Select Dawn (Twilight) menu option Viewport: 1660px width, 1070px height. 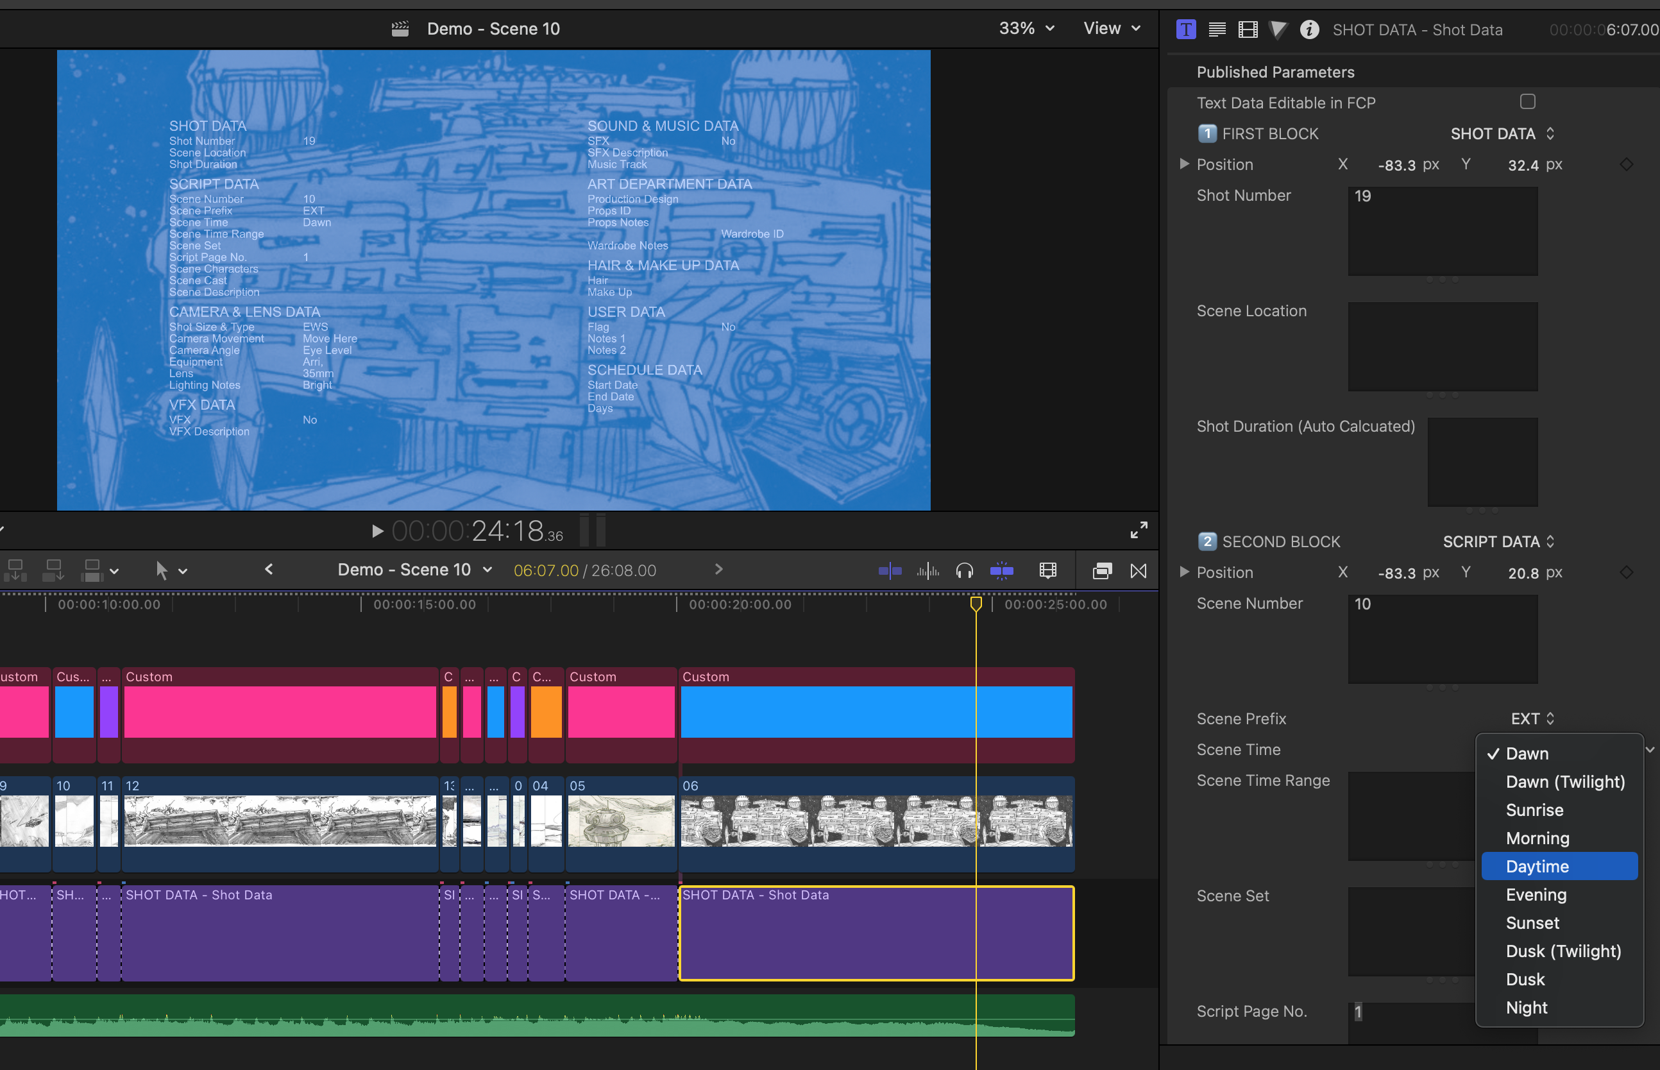coord(1560,782)
